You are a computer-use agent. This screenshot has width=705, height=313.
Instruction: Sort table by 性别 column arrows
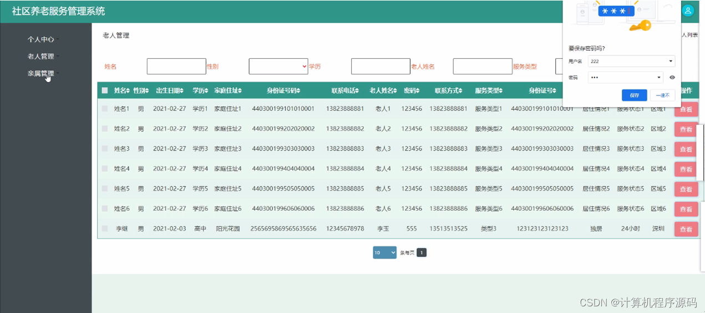coord(147,91)
